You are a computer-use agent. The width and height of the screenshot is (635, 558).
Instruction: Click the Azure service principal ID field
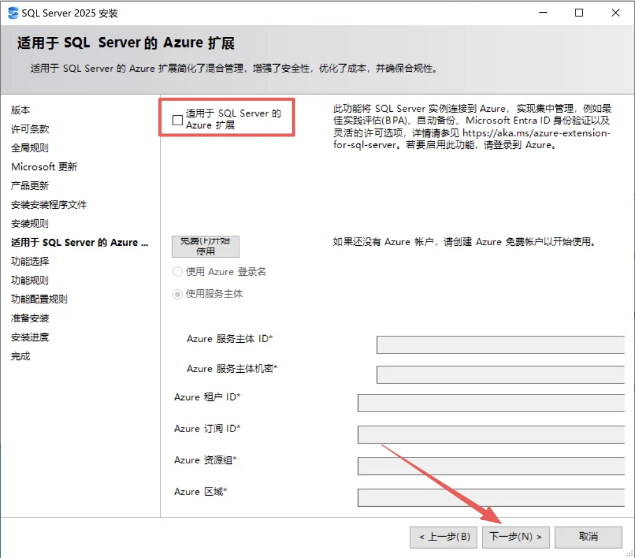click(500, 345)
